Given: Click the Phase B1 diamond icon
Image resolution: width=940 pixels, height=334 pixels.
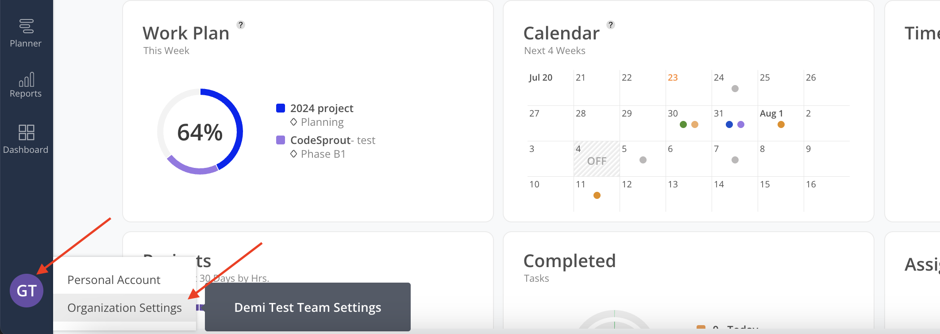Looking at the screenshot, I should pos(293,154).
